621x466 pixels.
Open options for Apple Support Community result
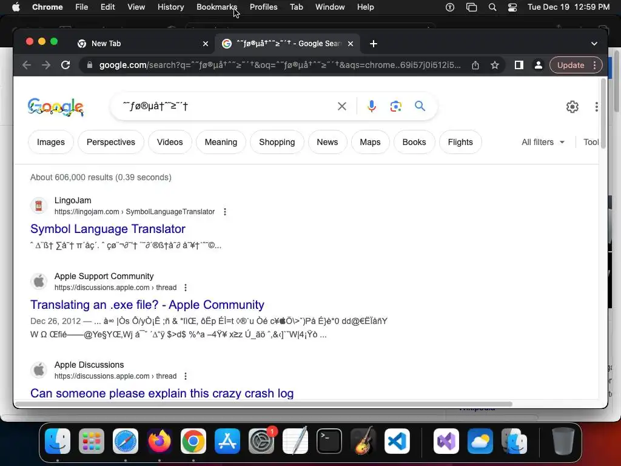pyautogui.click(x=186, y=288)
